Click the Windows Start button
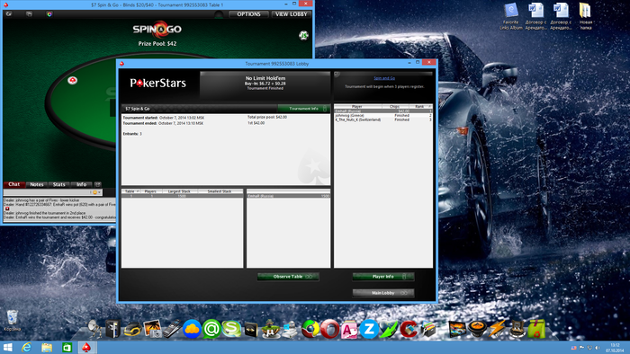630x354 pixels. [x=7, y=348]
